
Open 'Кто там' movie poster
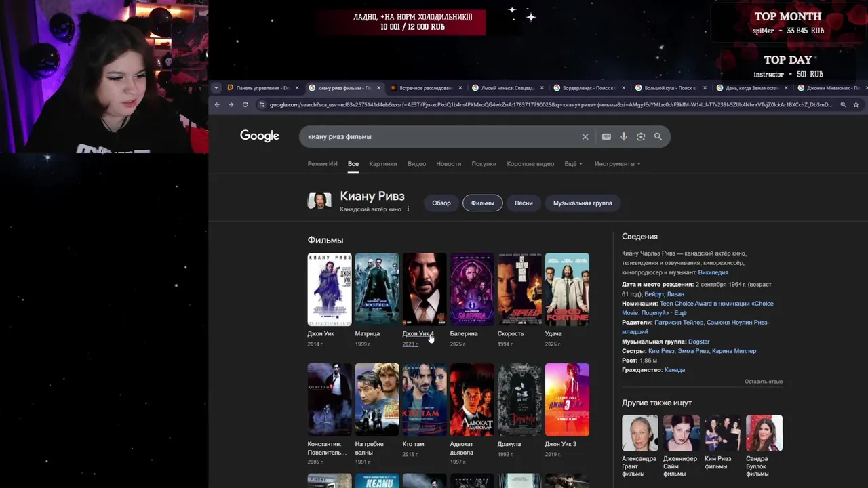click(425, 400)
